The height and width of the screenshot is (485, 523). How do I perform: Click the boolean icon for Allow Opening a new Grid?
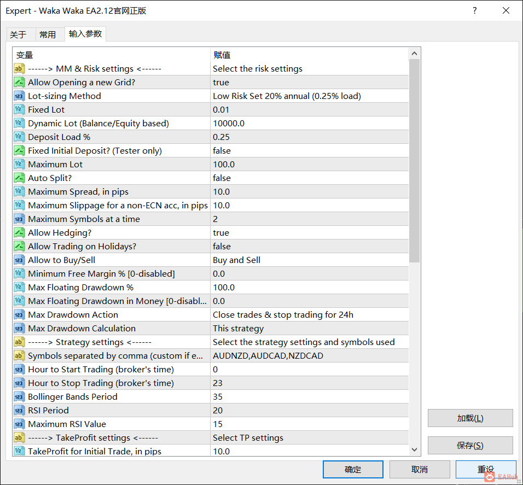click(x=19, y=83)
